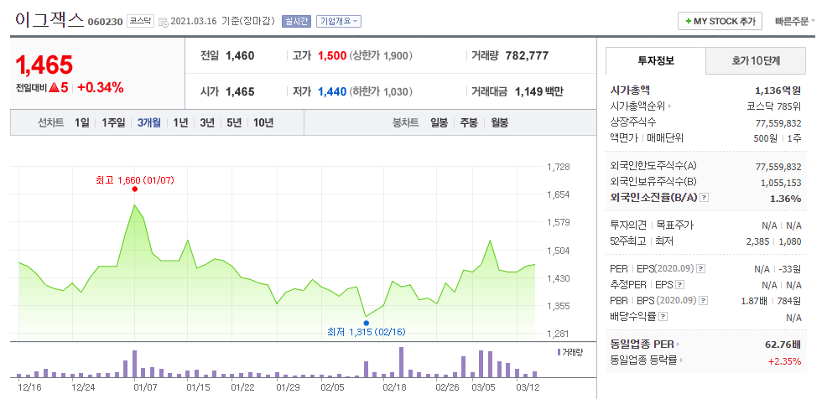Viewport: 827px width, 399px height.
Task: Click the red up-arrow change indicator
Action: (54, 88)
